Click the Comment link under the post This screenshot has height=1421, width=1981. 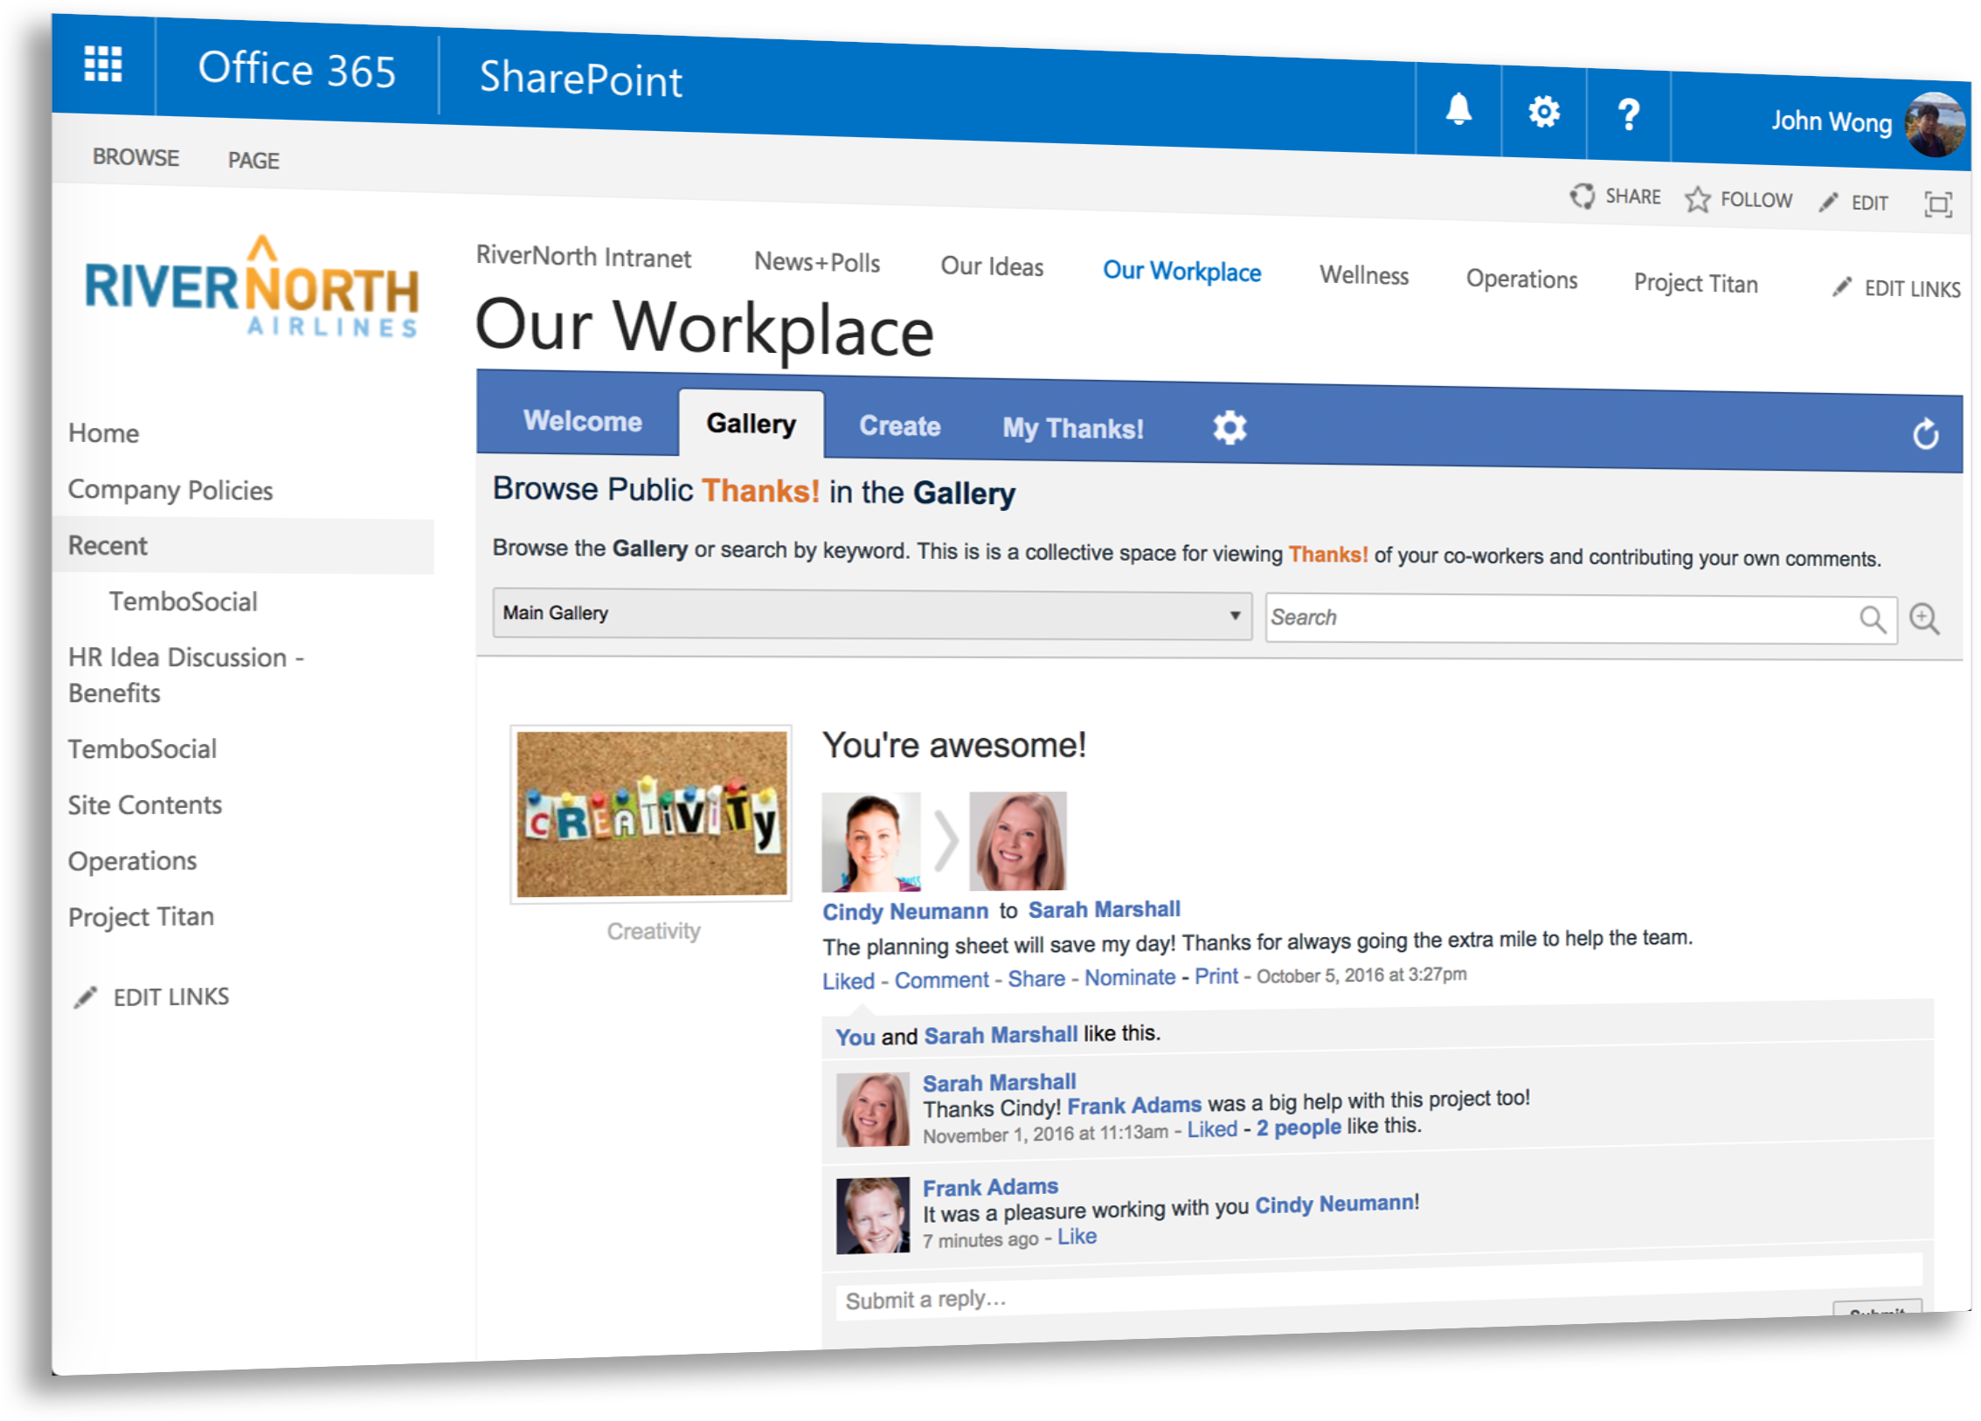tap(941, 980)
